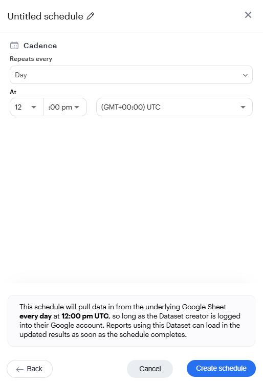The height and width of the screenshot is (383, 263).
Task: Click the caret next to :00 pm
Action: click(x=77, y=107)
